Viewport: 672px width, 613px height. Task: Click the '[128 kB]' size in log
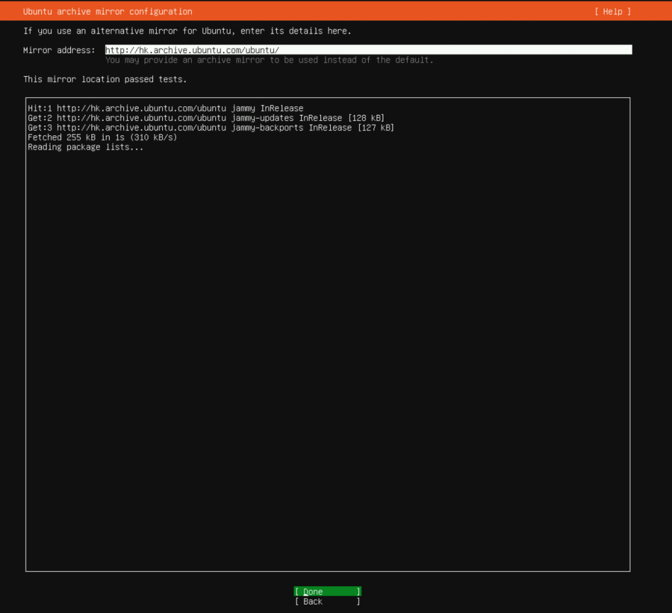tap(366, 118)
